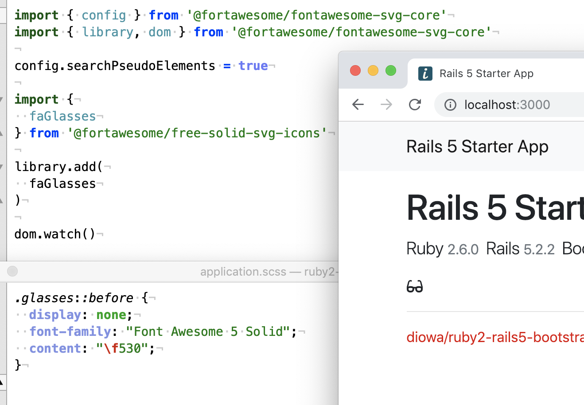Click the free-solid-svg-icons import string
584x405 pixels.
[x=197, y=133]
